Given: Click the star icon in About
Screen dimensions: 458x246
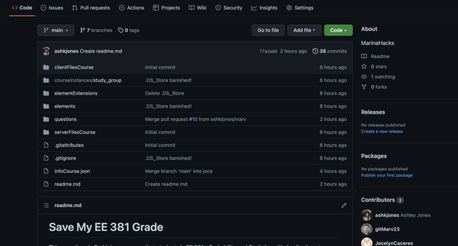Looking at the screenshot, I should (x=364, y=66).
